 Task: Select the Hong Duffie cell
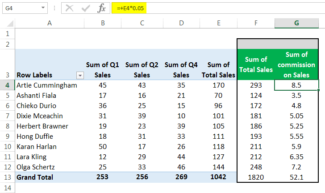50,136
